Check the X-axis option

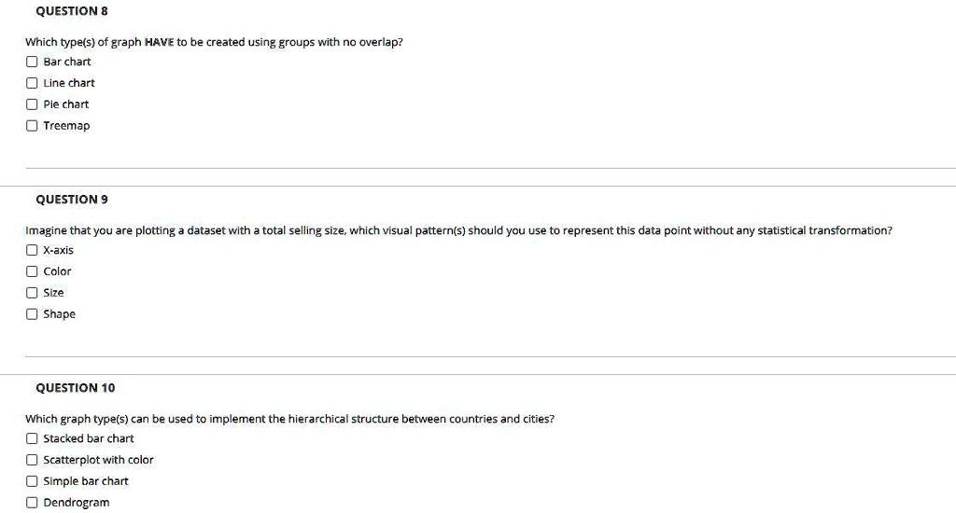tap(32, 250)
